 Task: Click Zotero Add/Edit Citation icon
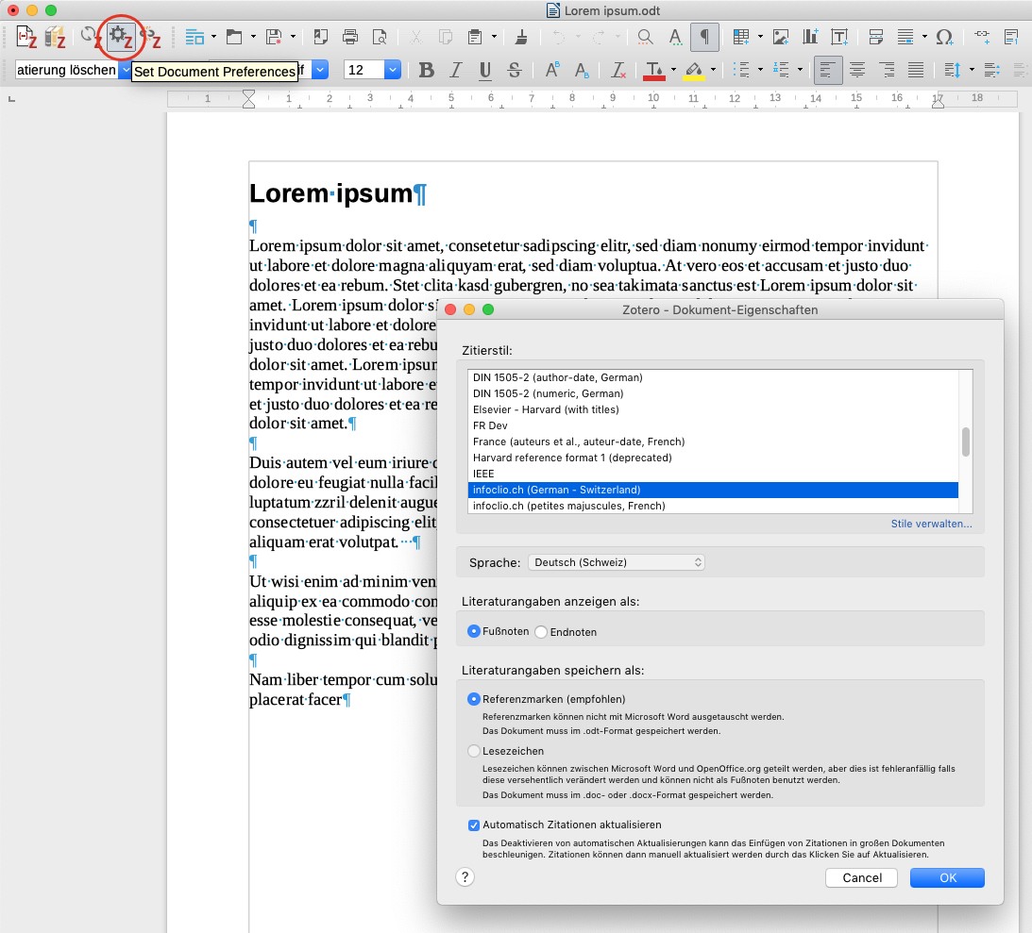coord(27,37)
